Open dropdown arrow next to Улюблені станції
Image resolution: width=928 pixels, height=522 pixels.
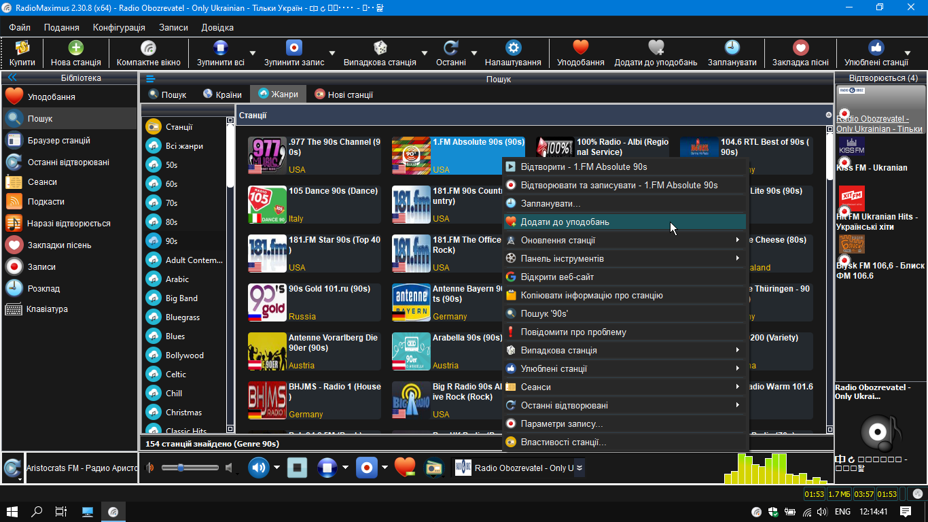[x=907, y=53]
